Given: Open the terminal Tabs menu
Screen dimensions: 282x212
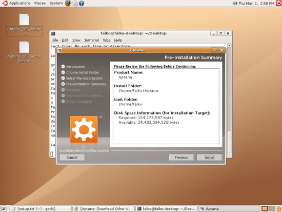Looking at the screenshot, I should [x=106, y=40].
